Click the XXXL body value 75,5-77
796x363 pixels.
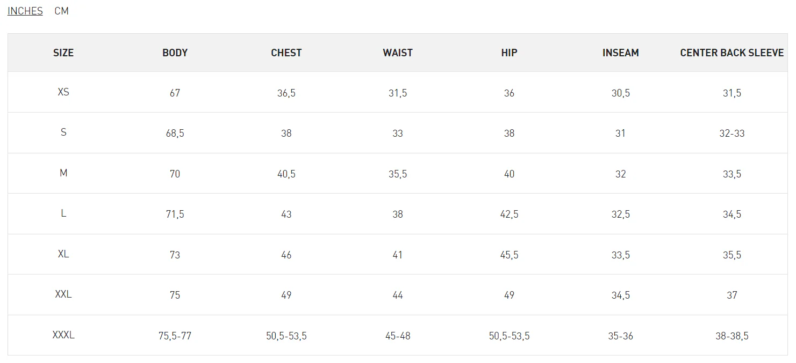[175, 336]
